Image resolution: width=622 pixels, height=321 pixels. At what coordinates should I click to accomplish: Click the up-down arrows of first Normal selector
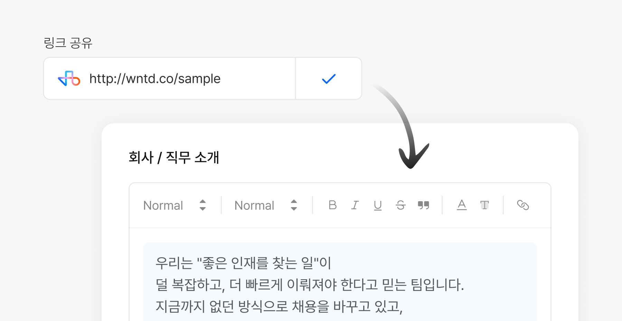tap(203, 205)
